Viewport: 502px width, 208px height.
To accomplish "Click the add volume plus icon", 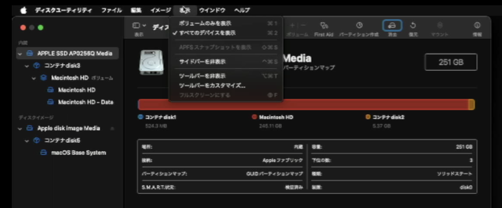I will coord(292,25).
